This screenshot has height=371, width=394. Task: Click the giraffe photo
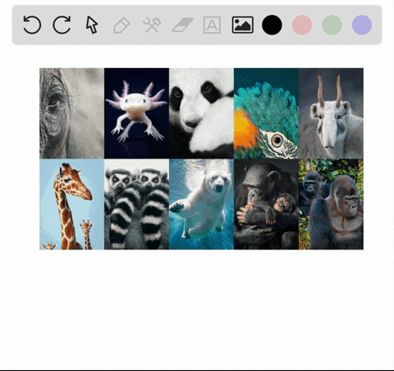tap(71, 204)
